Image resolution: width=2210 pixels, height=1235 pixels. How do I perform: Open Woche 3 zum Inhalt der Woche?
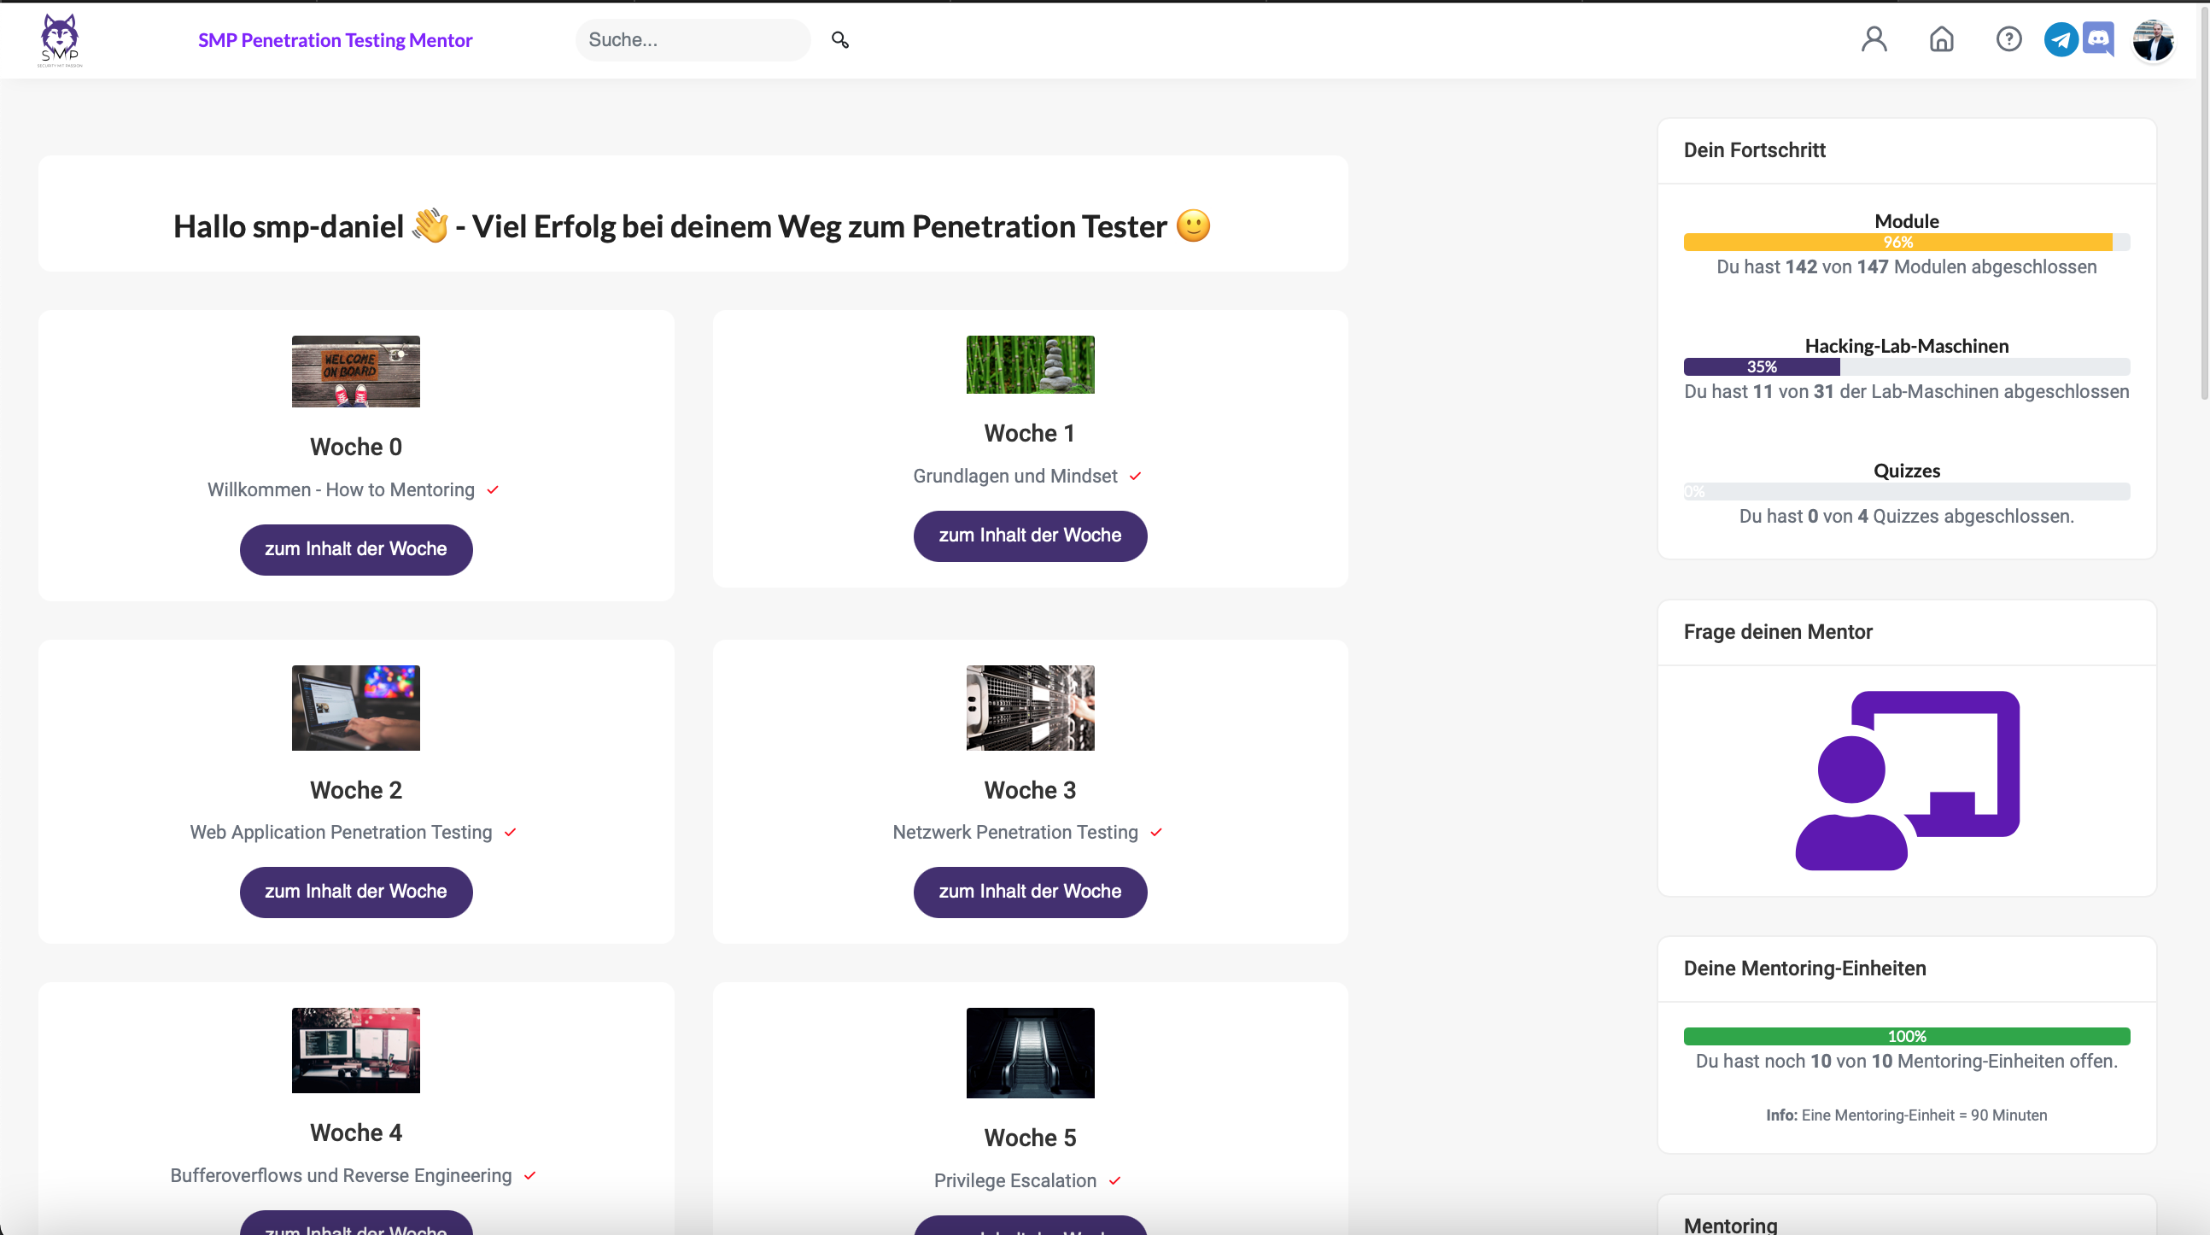(1030, 892)
